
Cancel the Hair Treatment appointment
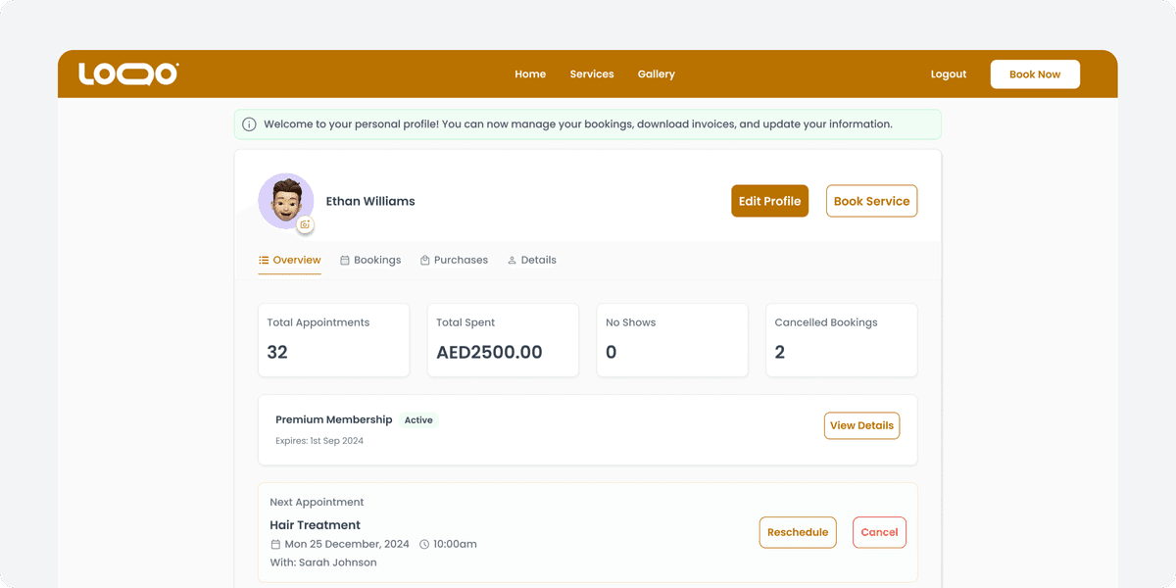(879, 532)
